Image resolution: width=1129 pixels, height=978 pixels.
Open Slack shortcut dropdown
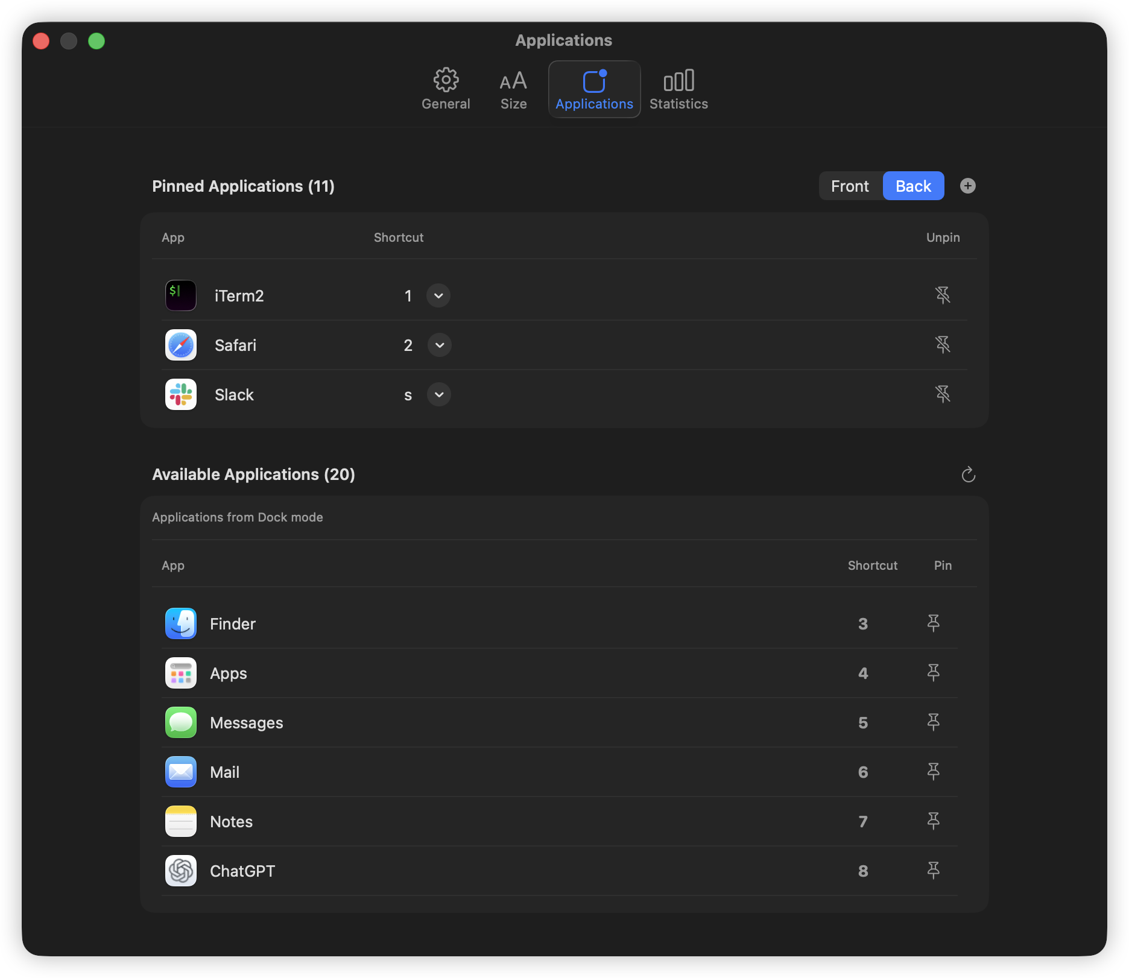(439, 394)
